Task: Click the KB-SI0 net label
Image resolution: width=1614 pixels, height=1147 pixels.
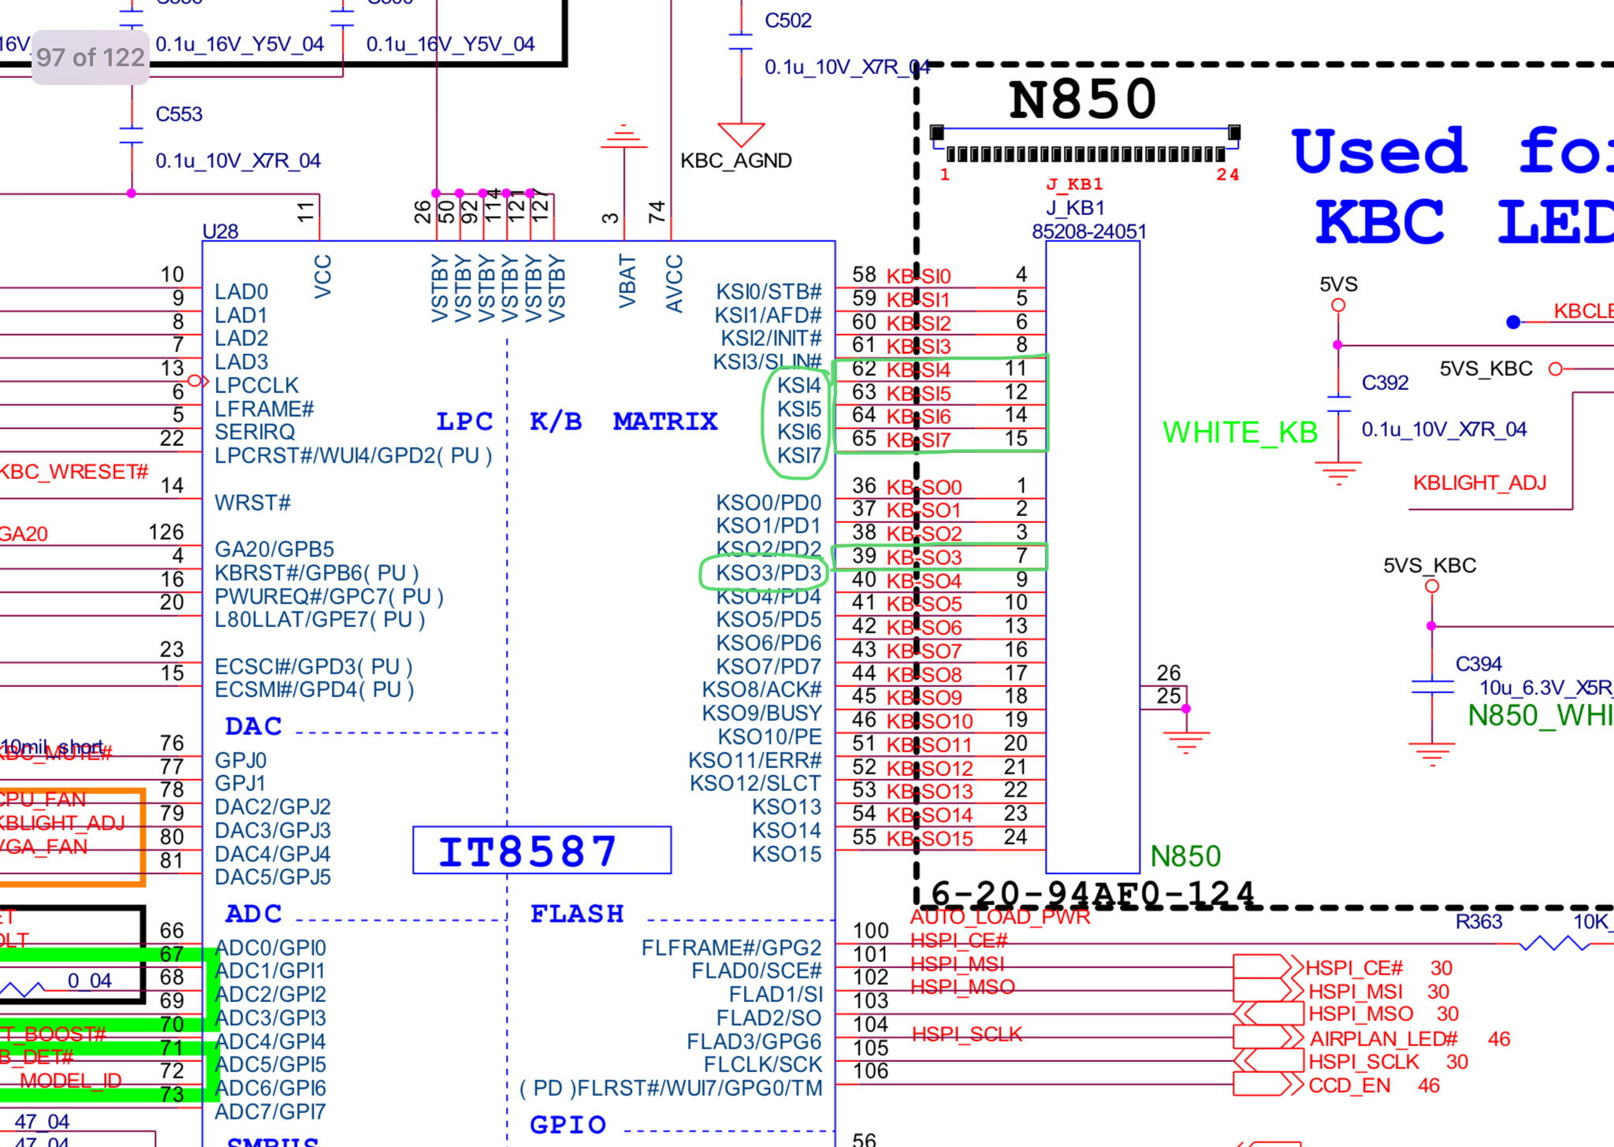Action: [919, 277]
